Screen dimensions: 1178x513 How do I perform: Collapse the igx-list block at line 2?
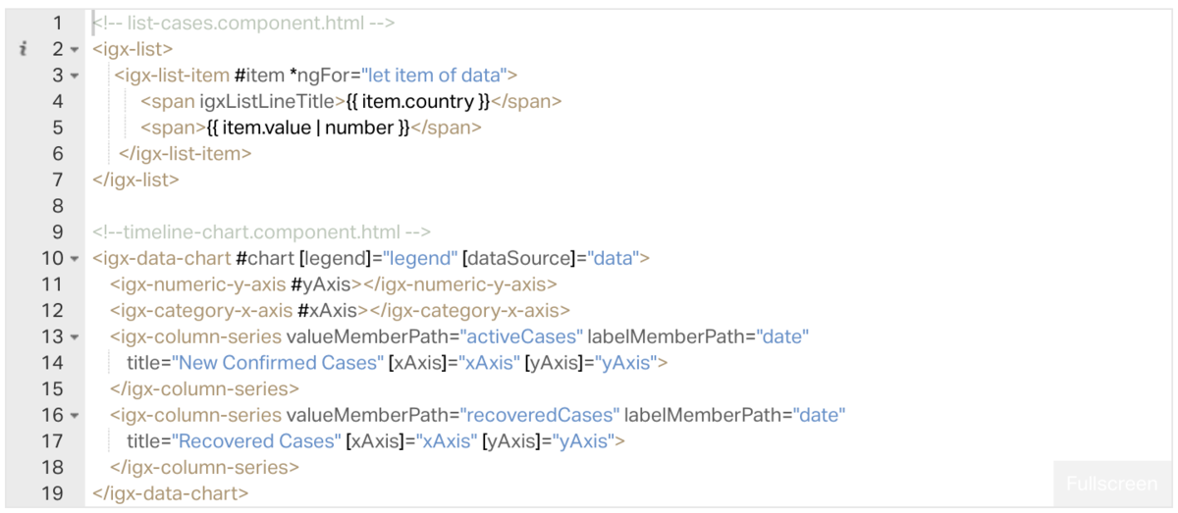tap(74, 49)
